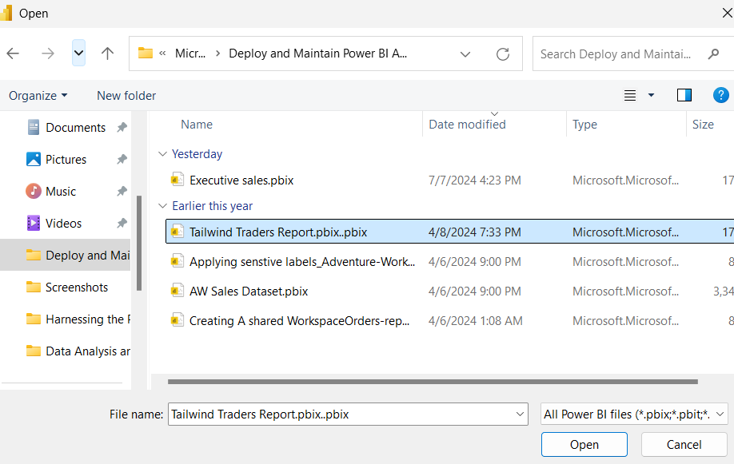Image resolution: width=734 pixels, height=464 pixels.
Task: Open the recent locations dropdown
Action: pyautogui.click(x=78, y=54)
